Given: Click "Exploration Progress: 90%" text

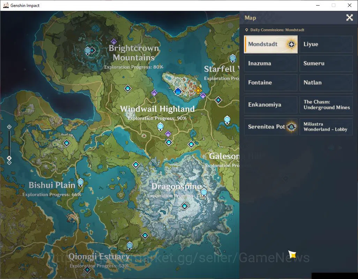Looking at the screenshot, I should click(x=157, y=118).
